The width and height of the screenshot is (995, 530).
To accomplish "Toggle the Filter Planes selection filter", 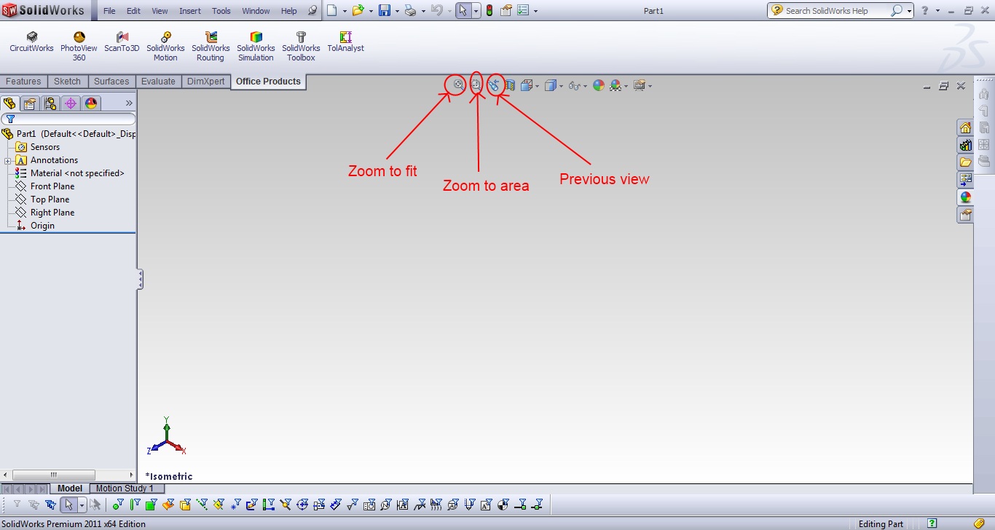I will (x=219, y=505).
